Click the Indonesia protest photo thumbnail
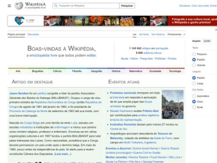 pos(173,104)
